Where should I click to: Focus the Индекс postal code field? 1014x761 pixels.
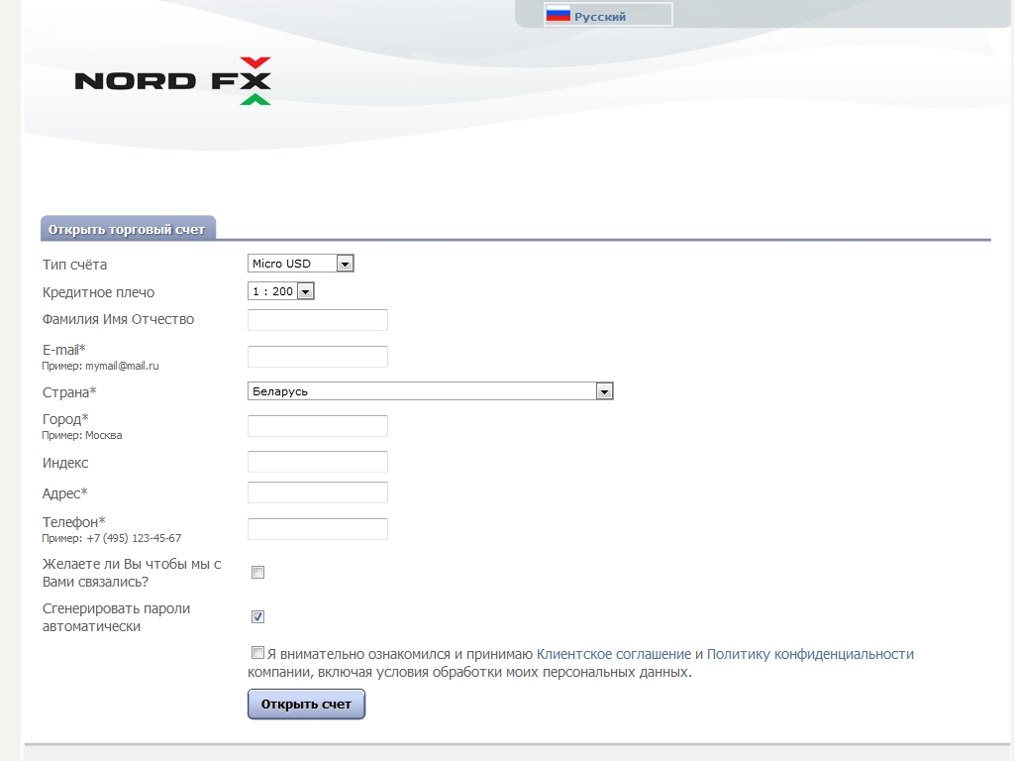[x=317, y=462]
